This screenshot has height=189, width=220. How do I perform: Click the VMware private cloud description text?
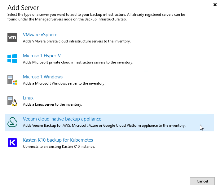[77, 41]
